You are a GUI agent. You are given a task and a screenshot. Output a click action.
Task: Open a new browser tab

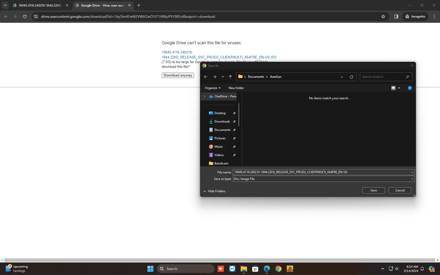tap(139, 5)
